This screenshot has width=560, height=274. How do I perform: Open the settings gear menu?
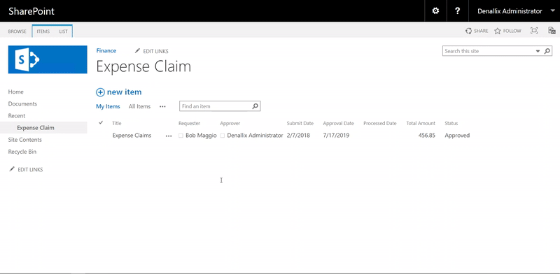[435, 11]
